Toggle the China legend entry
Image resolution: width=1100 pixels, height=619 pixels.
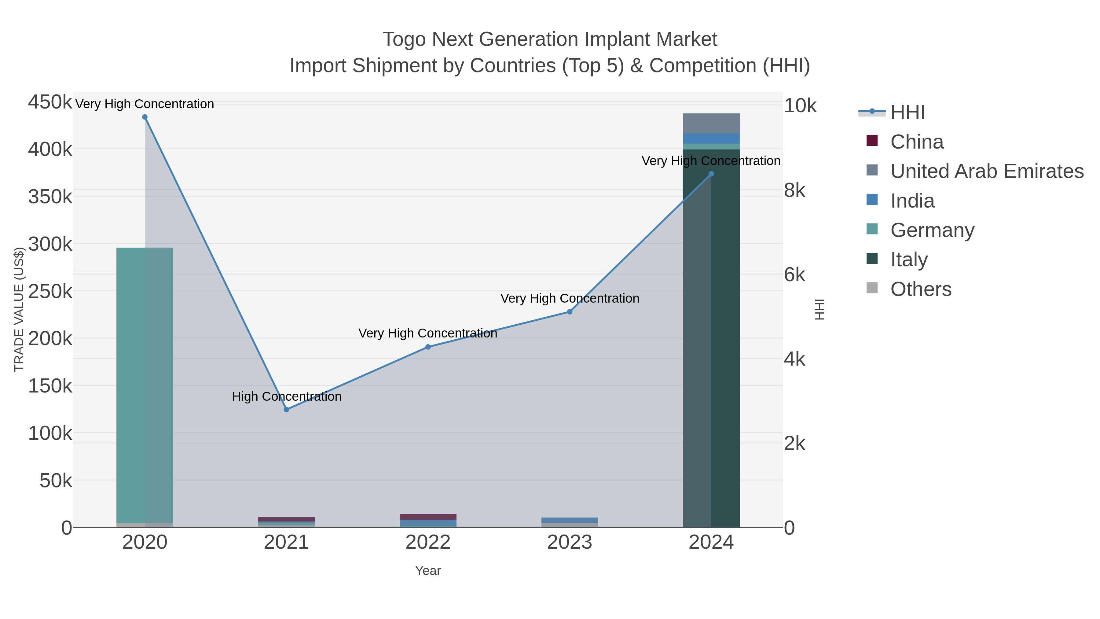tap(905, 142)
